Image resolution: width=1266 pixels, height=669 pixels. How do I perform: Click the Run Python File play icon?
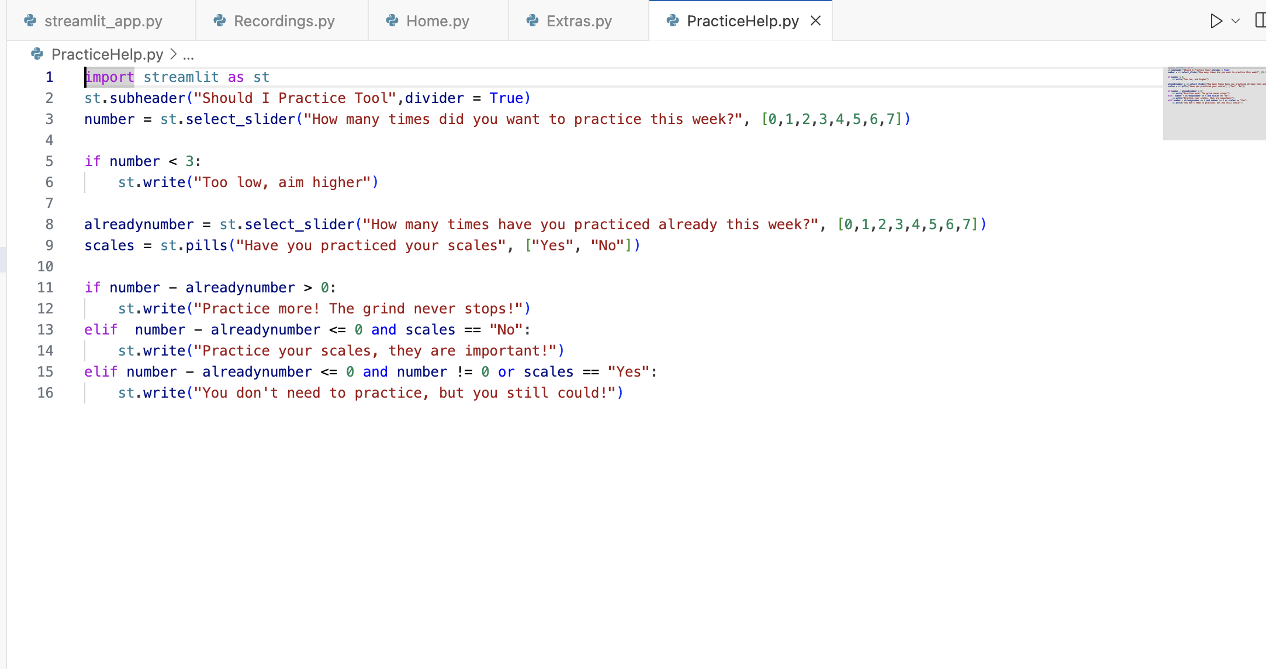tap(1216, 21)
